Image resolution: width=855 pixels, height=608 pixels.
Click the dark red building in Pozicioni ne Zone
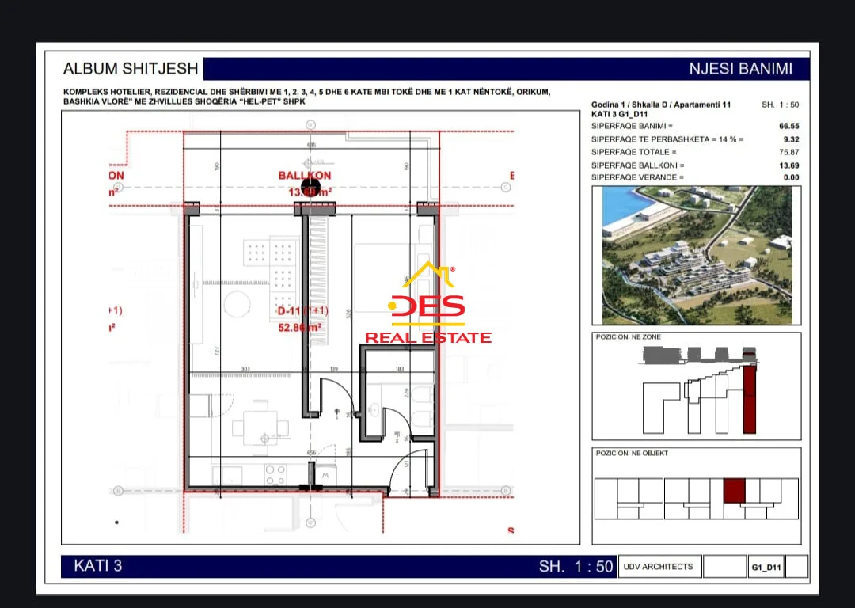tap(750, 399)
